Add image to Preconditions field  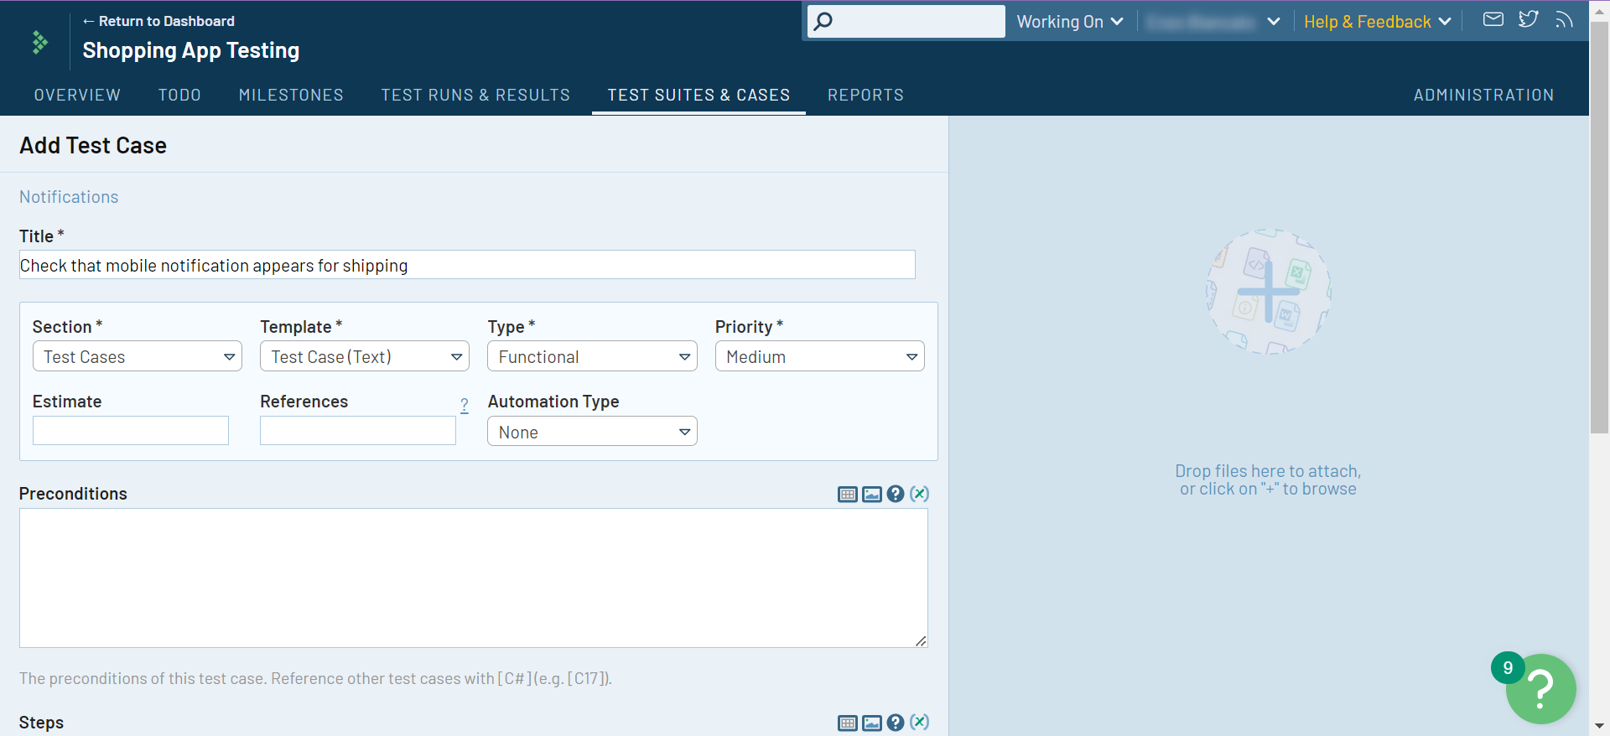pyautogui.click(x=871, y=495)
